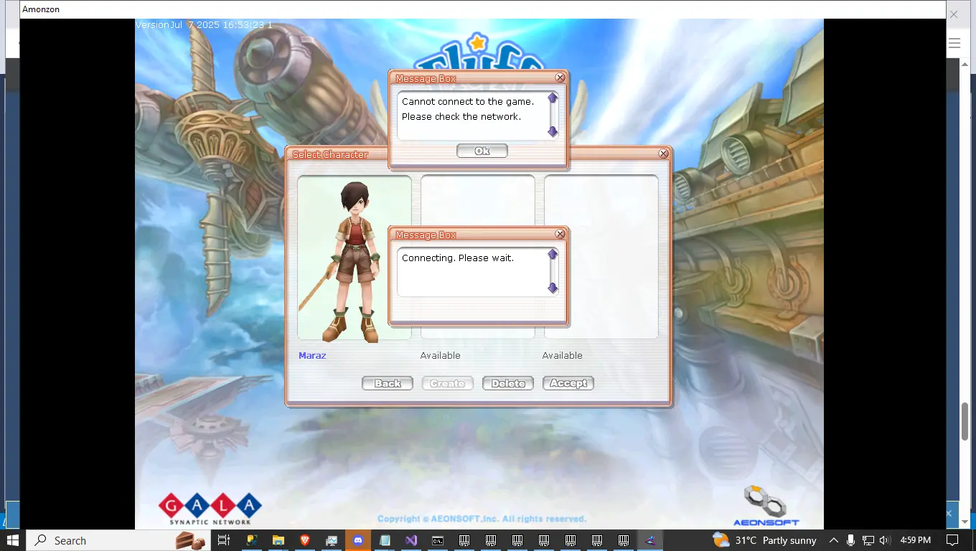Click the taskbar Search box
Screen dimensions: 976x551
click(x=118, y=540)
